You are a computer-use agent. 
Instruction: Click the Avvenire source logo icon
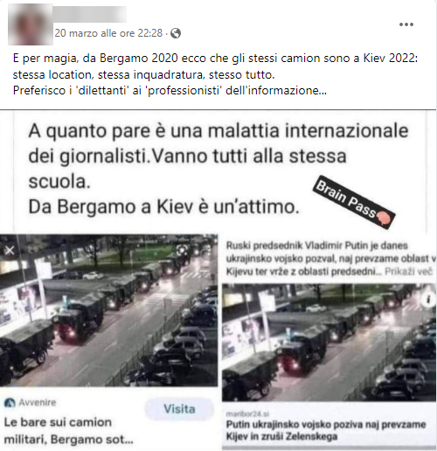[x=10, y=403]
